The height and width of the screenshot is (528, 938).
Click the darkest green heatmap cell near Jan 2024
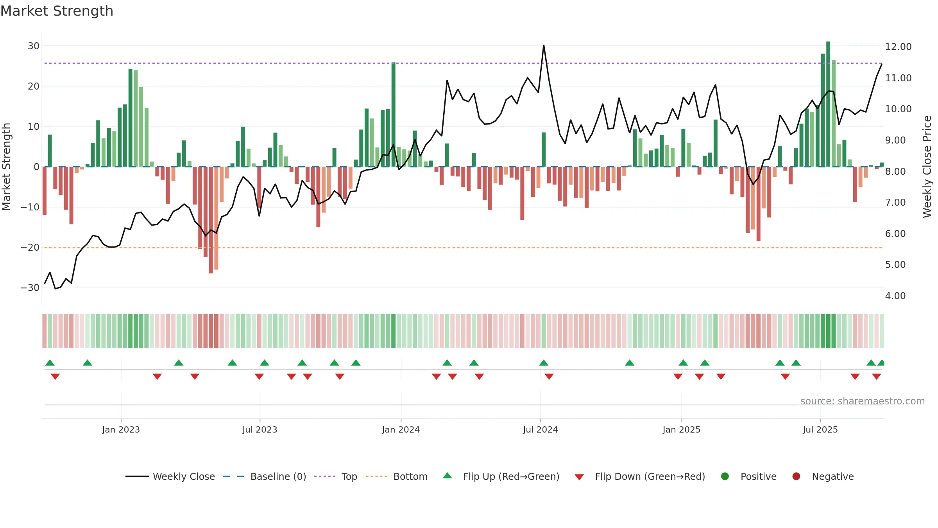(394, 330)
